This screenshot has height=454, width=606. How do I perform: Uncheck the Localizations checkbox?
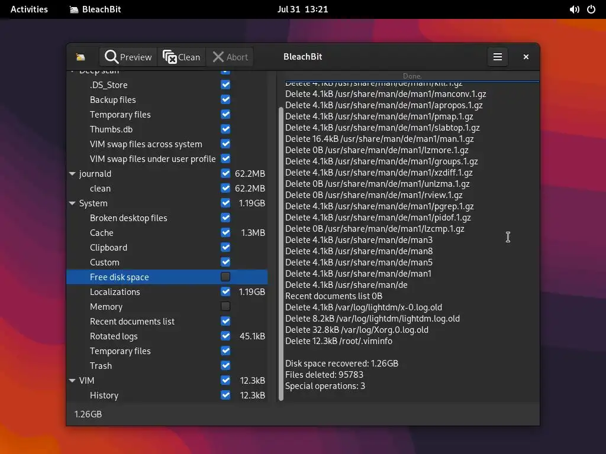click(225, 291)
